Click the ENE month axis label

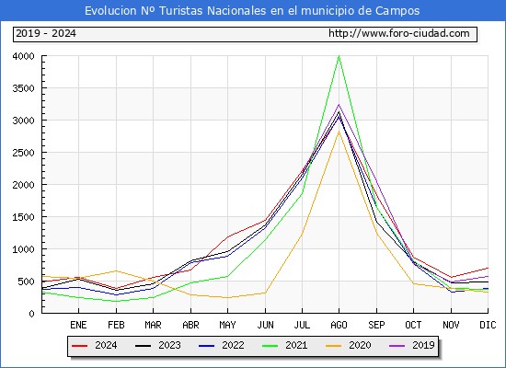click(78, 325)
